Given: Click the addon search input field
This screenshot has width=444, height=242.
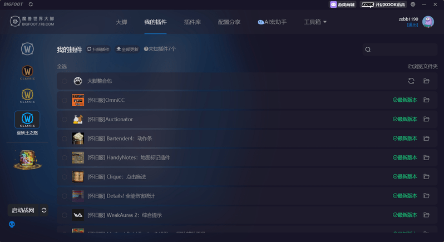Looking at the screenshot, I should [402, 50].
